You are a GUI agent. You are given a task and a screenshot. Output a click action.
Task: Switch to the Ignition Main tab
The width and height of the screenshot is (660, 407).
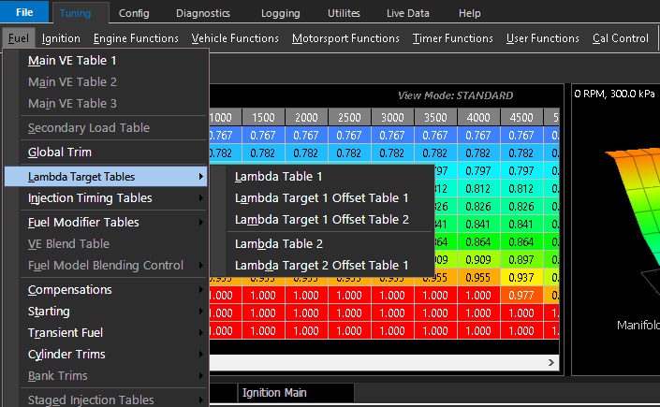point(296,393)
